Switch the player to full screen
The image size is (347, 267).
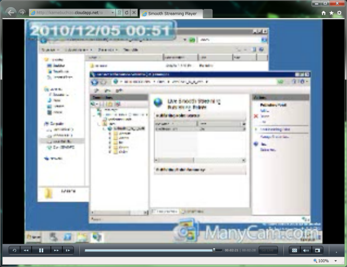pos(318,251)
